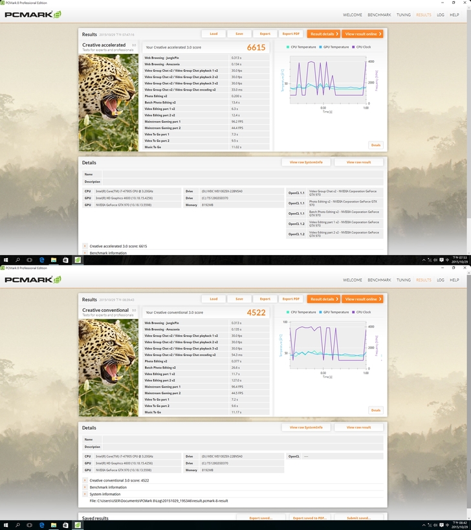
Task: Switch to TUNING tab in Creative conventional window
Action: (404, 280)
